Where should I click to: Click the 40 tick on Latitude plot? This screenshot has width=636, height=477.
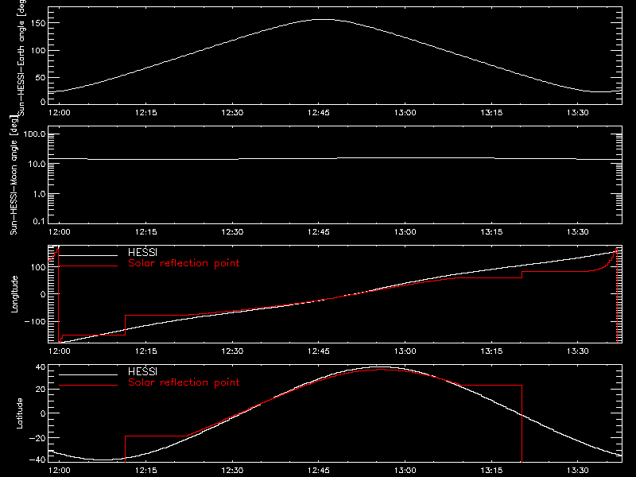pos(41,367)
